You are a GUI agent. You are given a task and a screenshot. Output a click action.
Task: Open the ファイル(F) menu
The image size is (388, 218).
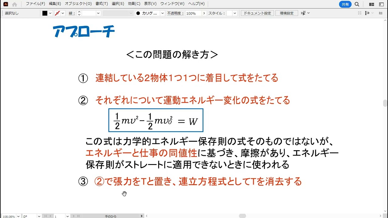tap(35, 4)
